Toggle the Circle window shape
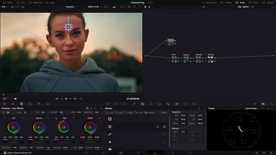Viewport: 276px width, 155px height. tap(110, 127)
